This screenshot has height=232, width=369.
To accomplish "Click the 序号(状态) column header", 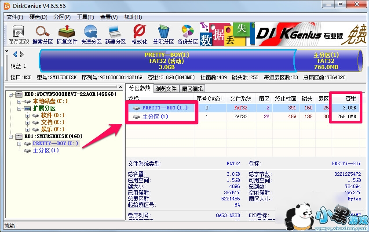I will pos(210,98).
